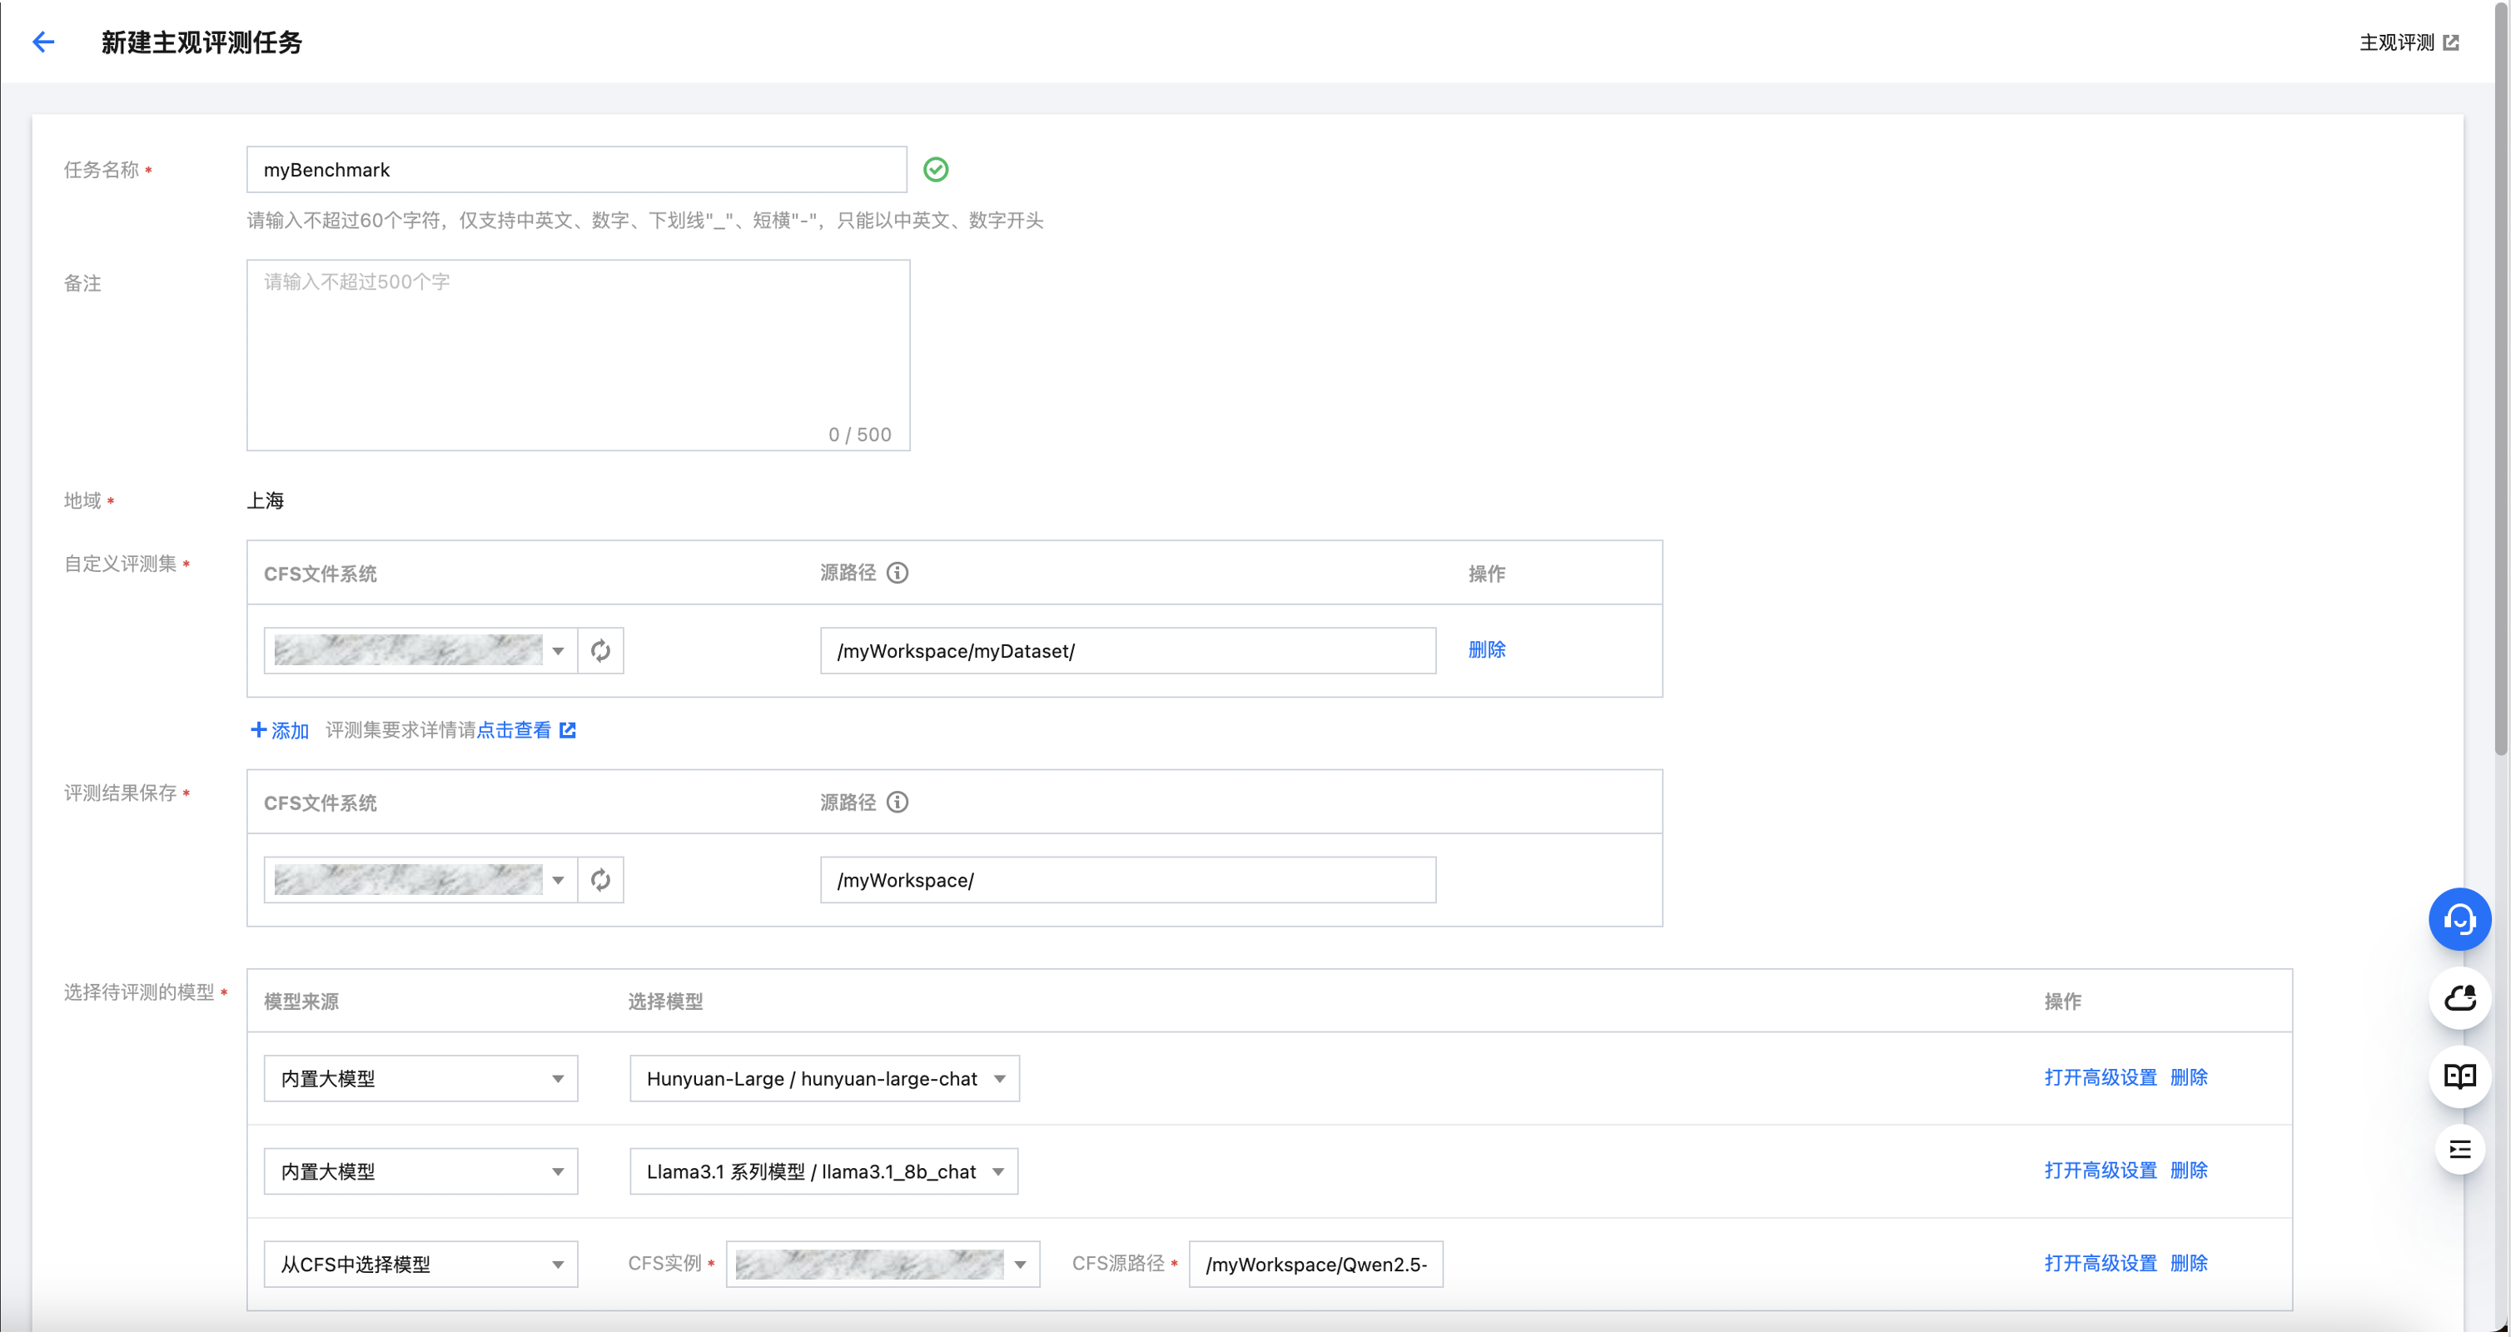2511x1337 pixels.
Task: Click the info icon beside 评测结果保存 源路径
Action: (x=897, y=803)
